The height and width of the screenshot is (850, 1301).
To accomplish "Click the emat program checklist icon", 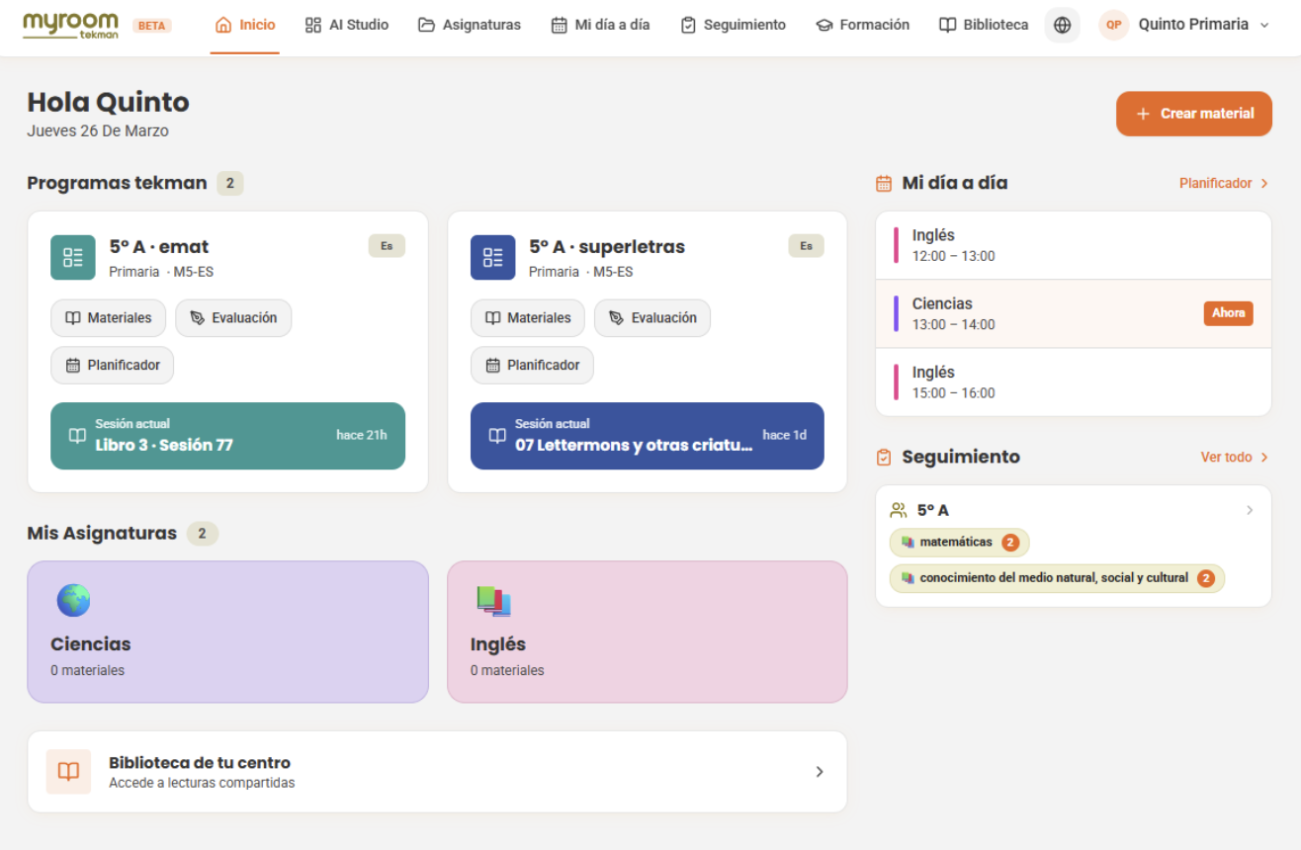I will pos(73,257).
